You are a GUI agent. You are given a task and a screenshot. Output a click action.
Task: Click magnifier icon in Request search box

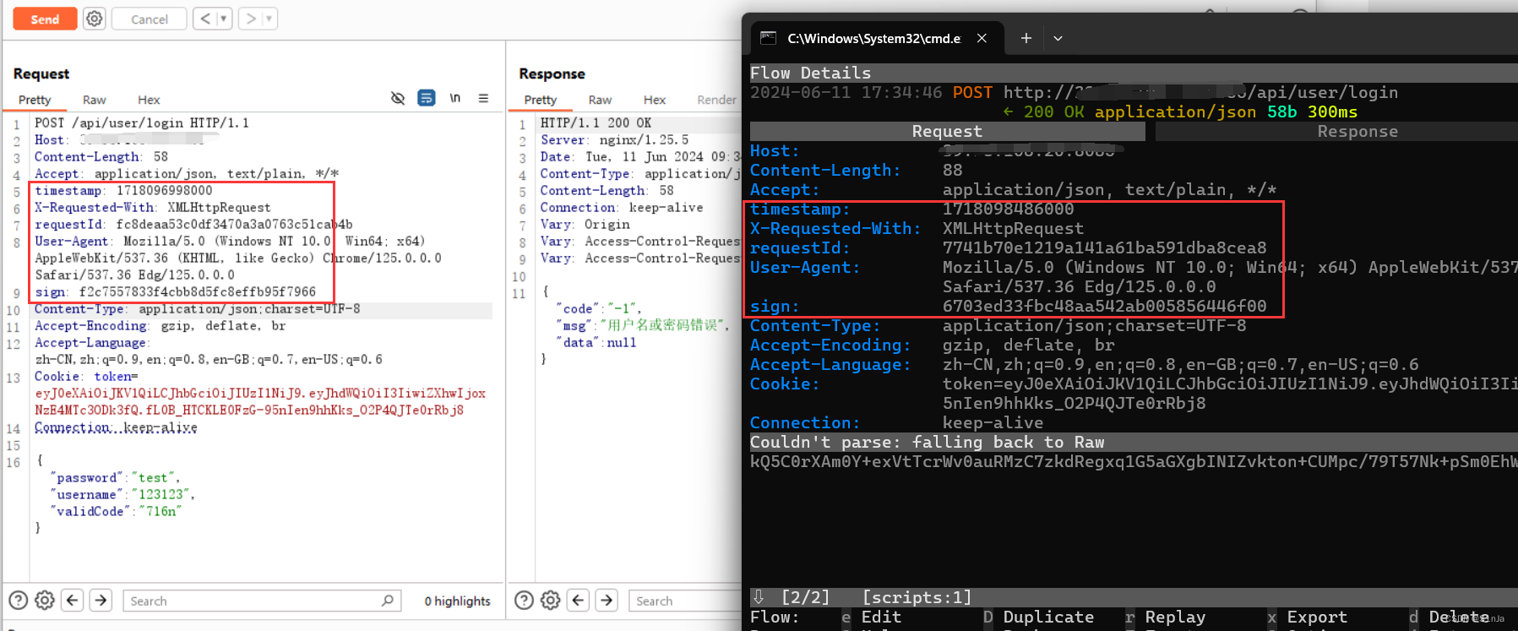click(x=388, y=601)
